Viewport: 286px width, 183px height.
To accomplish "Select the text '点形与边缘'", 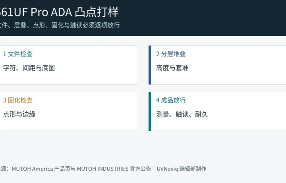I will [19, 114].
